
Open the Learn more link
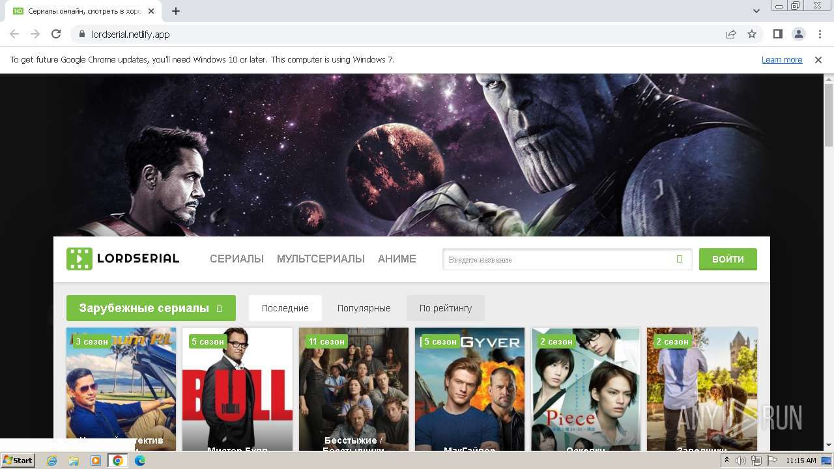[782, 59]
